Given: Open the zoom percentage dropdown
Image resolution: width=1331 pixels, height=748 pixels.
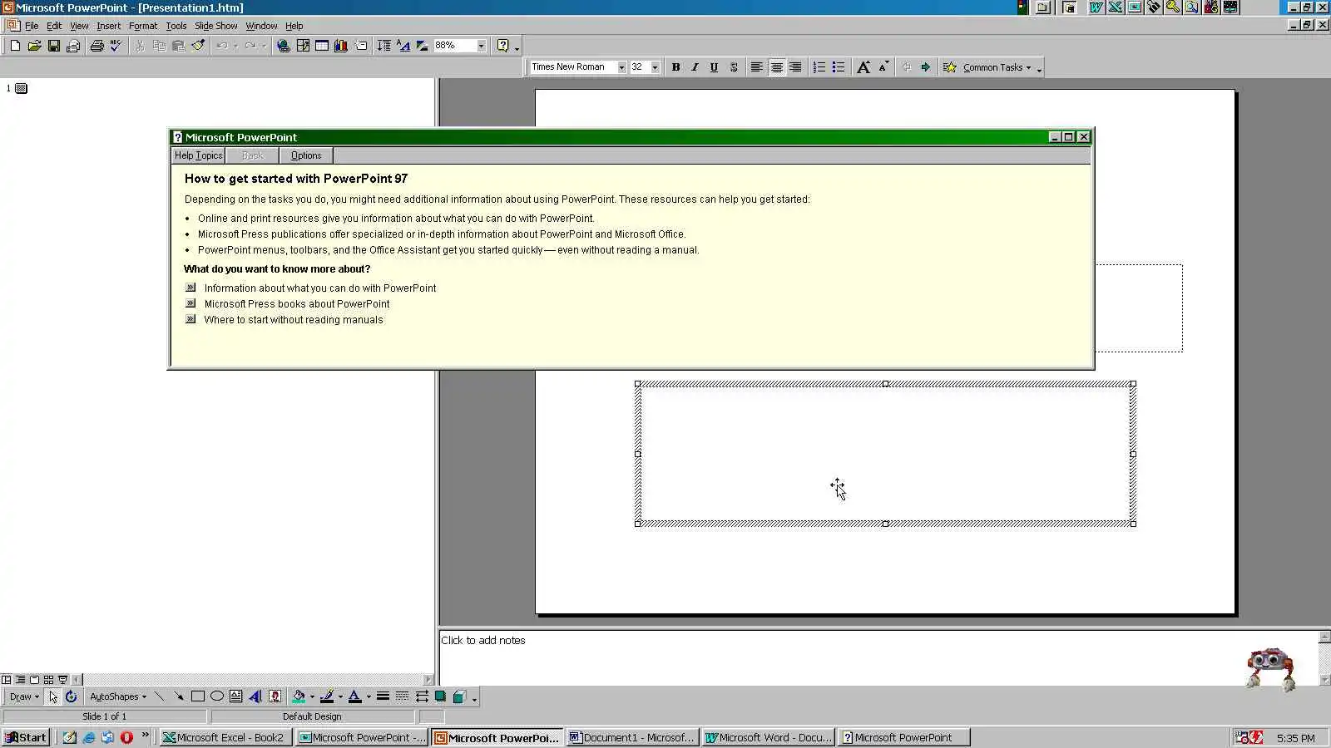Looking at the screenshot, I should pyautogui.click(x=481, y=46).
